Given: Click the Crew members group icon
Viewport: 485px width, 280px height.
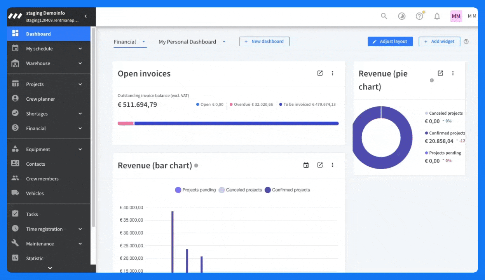Looking at the screenshot, I should click(15, 178).
